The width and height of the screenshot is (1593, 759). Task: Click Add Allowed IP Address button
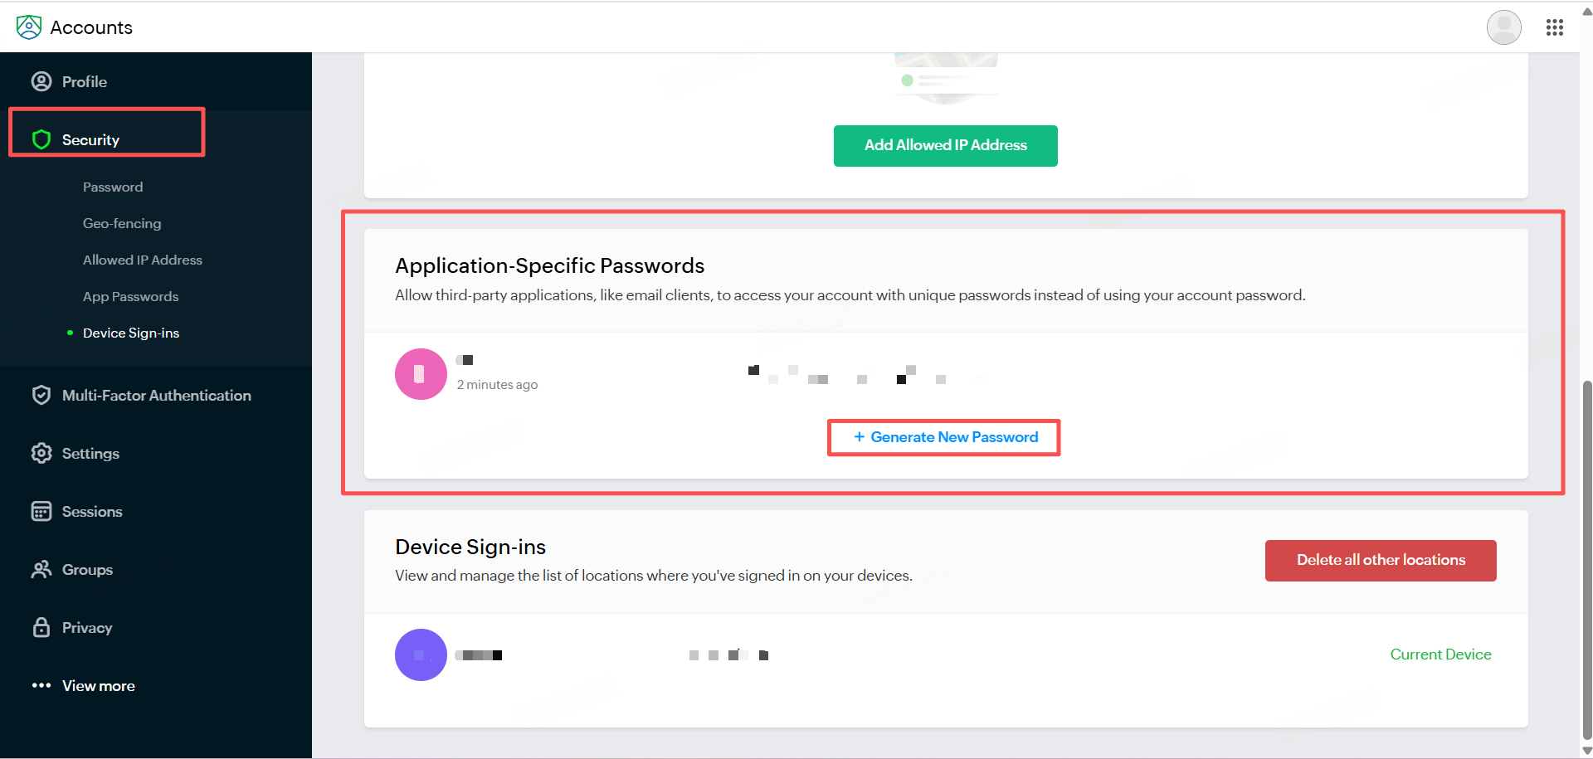(945, 146)
